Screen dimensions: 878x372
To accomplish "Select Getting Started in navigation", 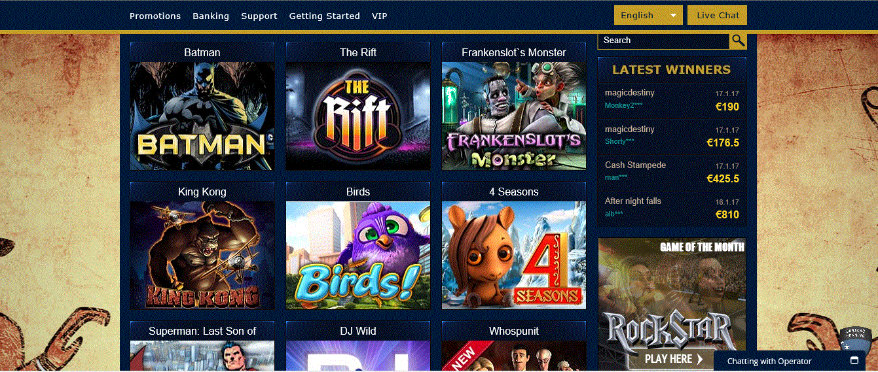I will coord(325,16).
